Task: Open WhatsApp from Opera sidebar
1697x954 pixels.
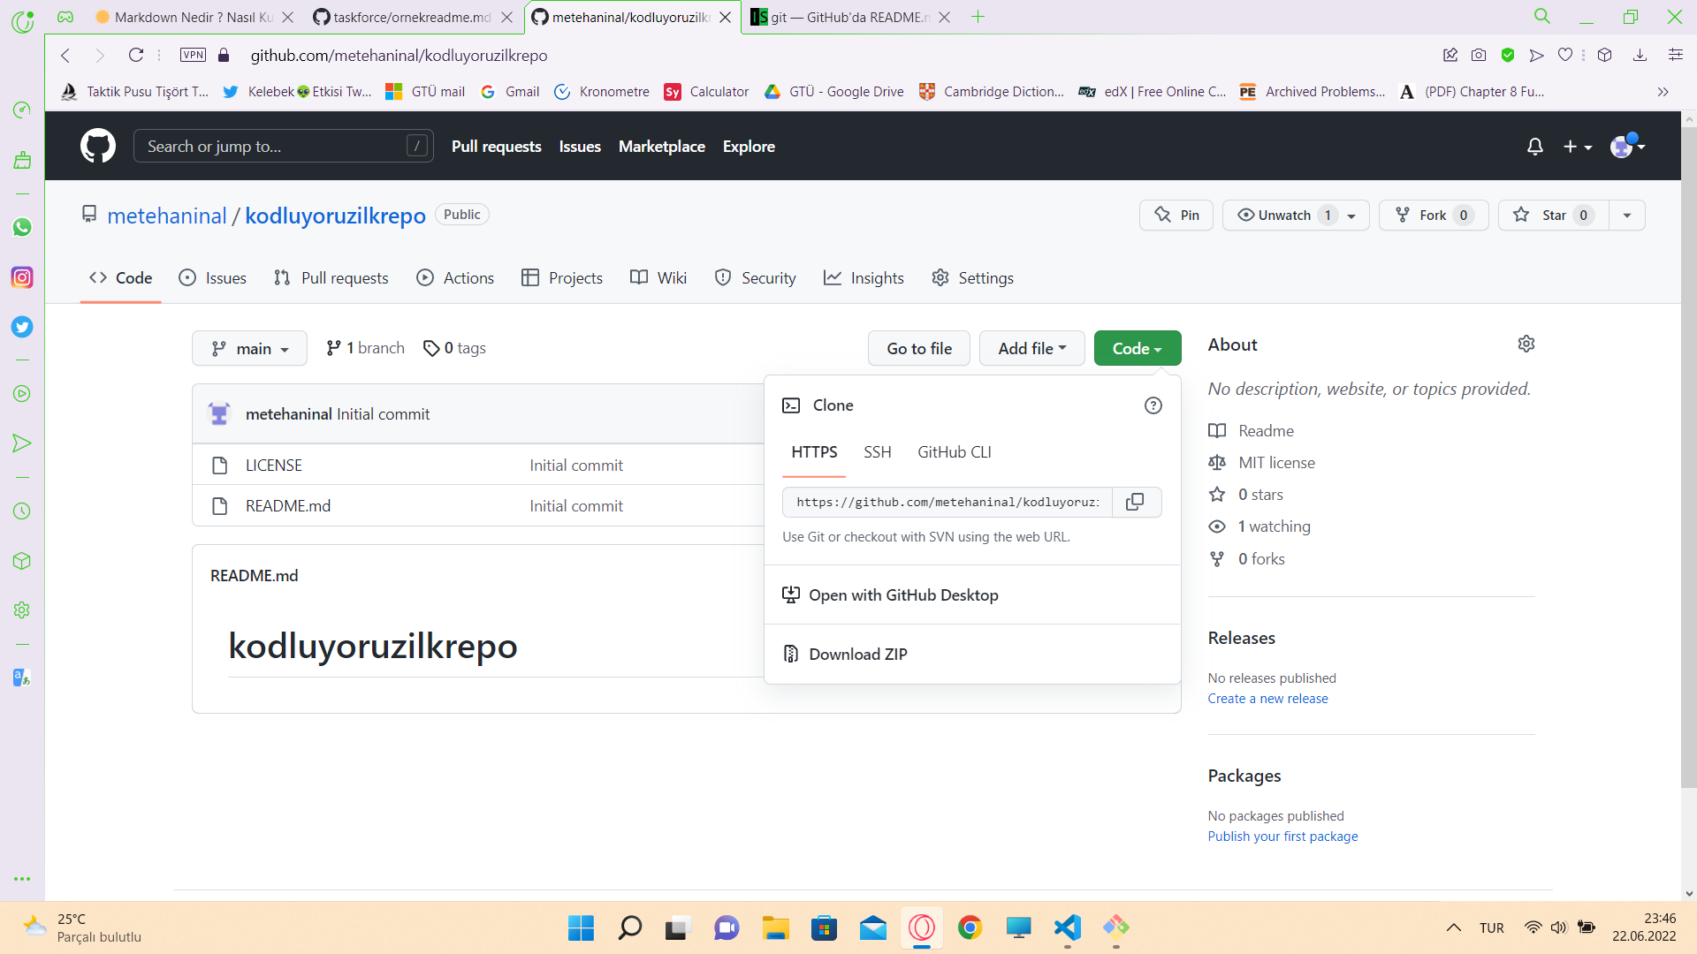Action: pyautogui.click(x=22, y=228)
